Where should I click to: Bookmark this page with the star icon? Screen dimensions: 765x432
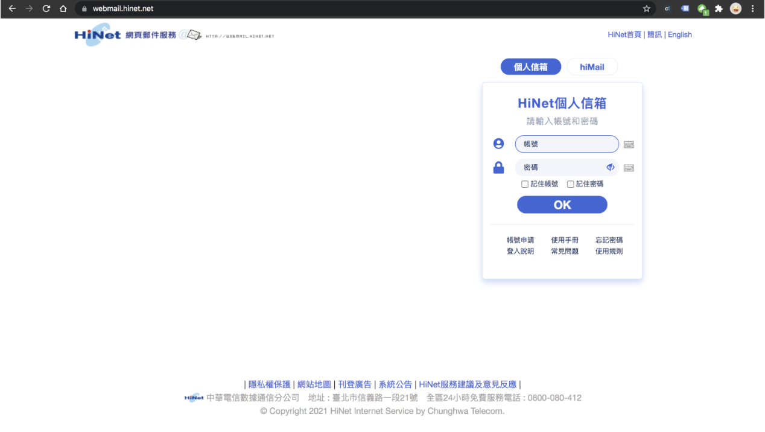pyautogui.click(x=647, y=8)
